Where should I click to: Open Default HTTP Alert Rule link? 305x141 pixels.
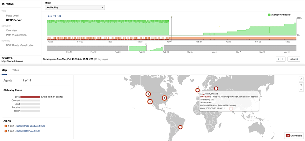28,131
